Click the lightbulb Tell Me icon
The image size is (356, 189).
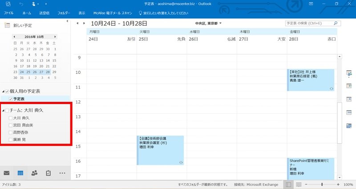coord(140,13)
